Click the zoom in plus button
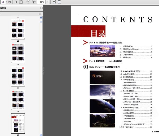 (34, 2)
